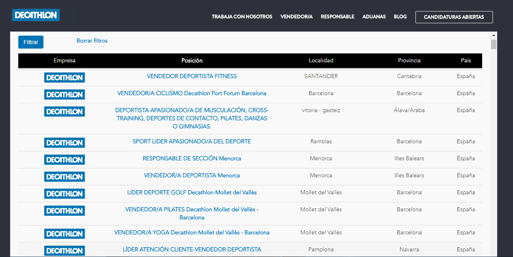The height and width of the screenshot is (257, 513).
Task: Open Vendedor/a Deportista Menorca job link
Action: tap(192, 176)
